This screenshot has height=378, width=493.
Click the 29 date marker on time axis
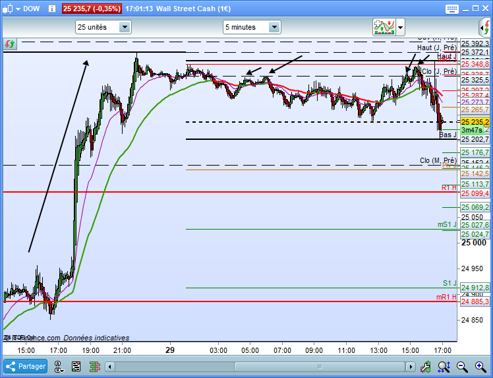pos(170,350)
